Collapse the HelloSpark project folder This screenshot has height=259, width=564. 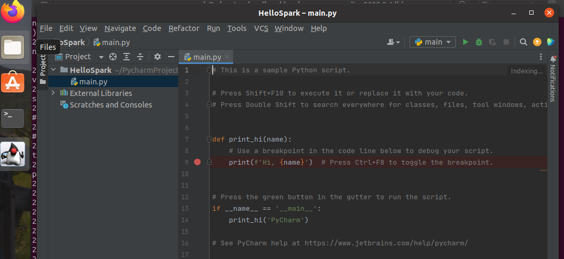(53, 70)
